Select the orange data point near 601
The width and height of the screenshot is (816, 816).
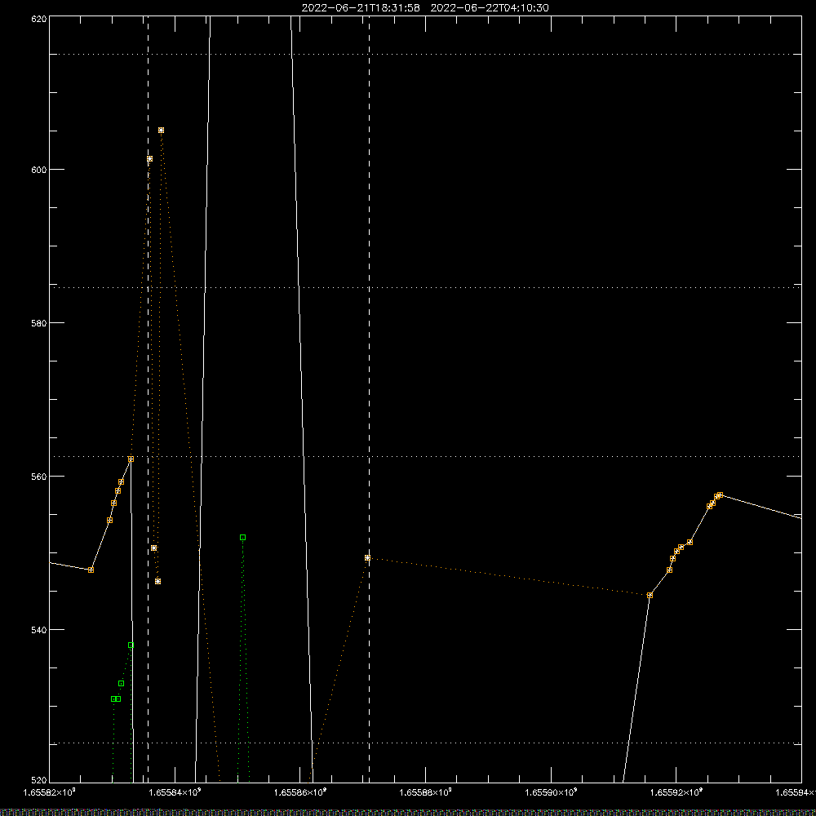(150, 159)
